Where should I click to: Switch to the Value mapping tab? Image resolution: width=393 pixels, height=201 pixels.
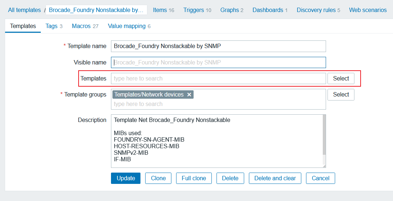[x=129, y=26]
